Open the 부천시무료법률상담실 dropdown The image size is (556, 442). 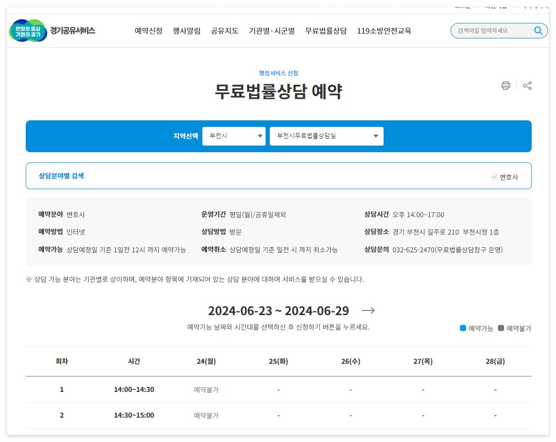pos(326,136)
